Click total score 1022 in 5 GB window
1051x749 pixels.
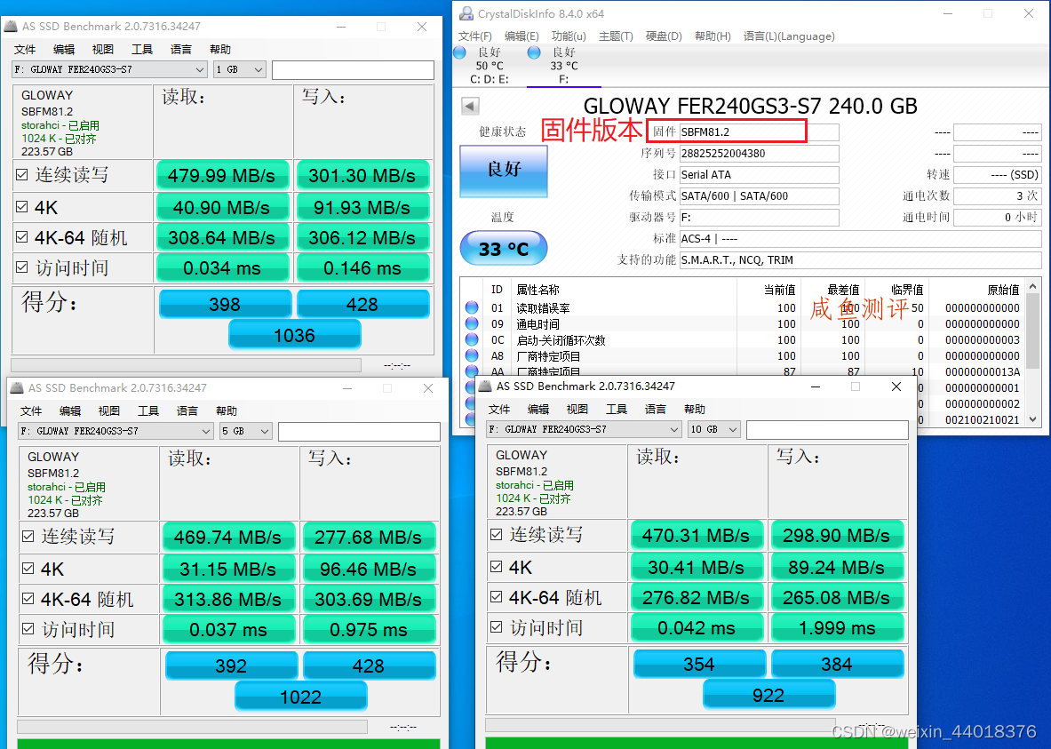(x=301, y=697)
